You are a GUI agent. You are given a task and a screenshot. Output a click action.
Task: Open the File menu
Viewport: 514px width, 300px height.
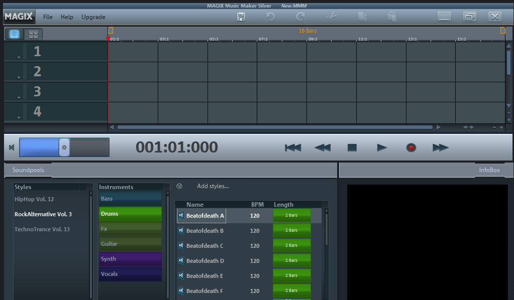[48, 17]
